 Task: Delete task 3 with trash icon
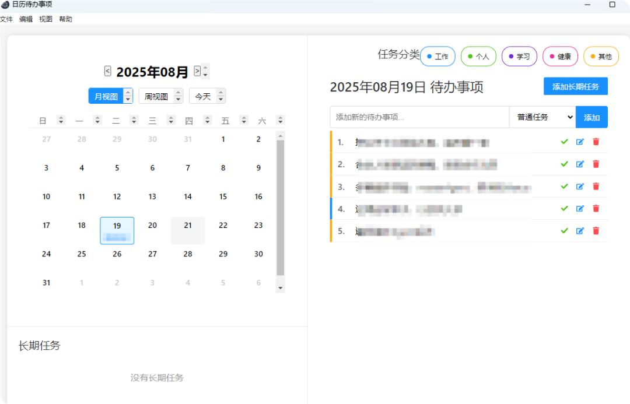(596, 187)
